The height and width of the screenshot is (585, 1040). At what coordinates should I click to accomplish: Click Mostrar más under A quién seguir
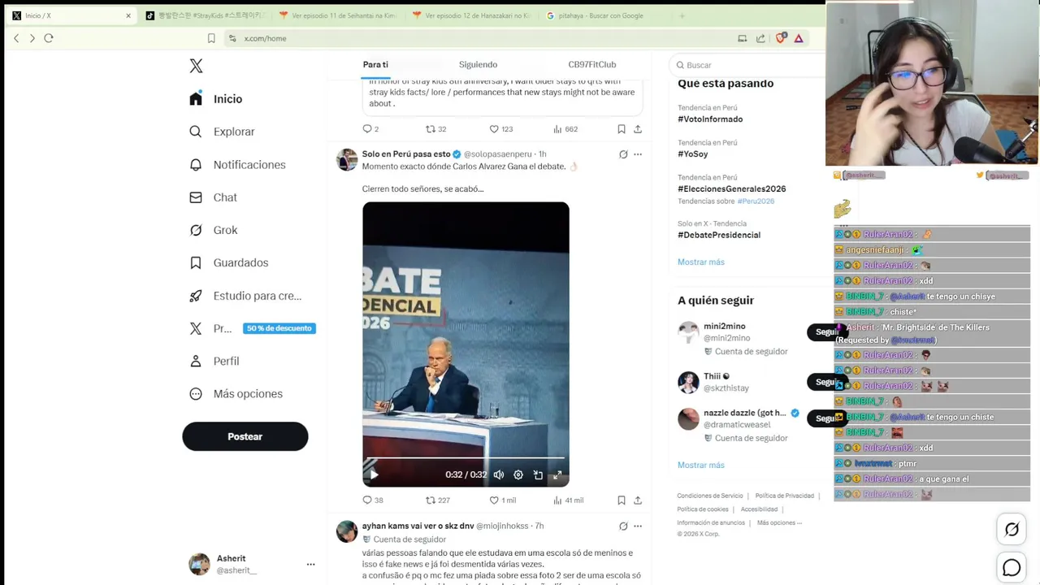point(701,466)
